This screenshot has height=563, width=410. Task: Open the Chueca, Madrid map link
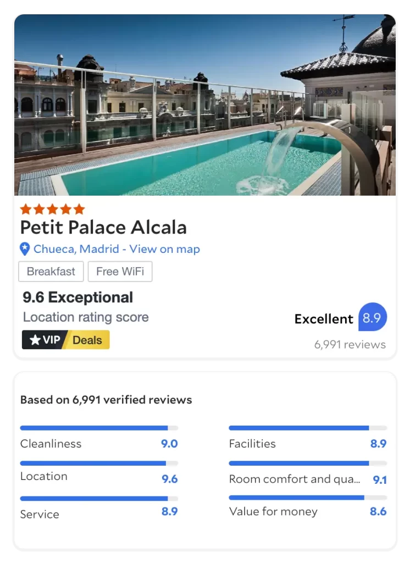click(x=117, y=249)
